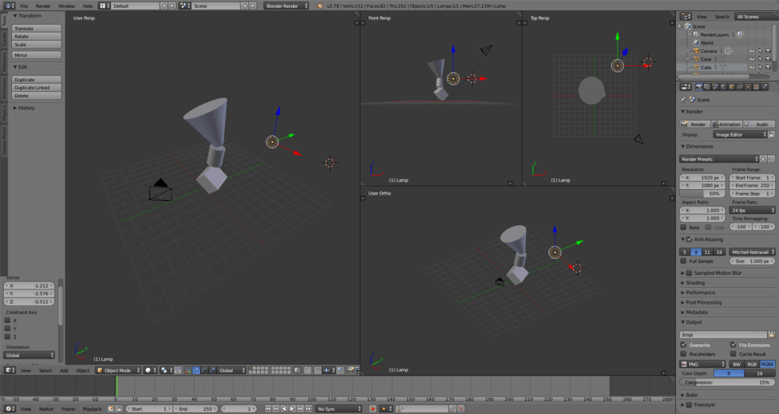The image size is (779, 414).
Task: Disable the Overwrite checkbox
Action: click(x=683, y=345)
